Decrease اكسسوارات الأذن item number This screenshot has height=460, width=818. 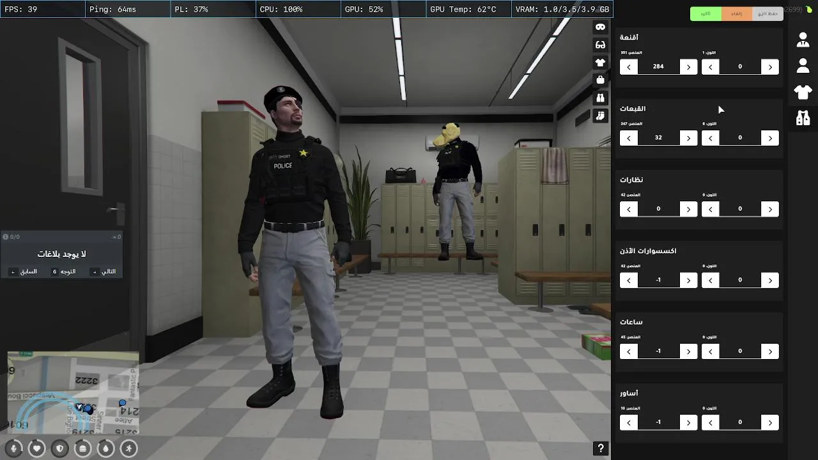629,280
